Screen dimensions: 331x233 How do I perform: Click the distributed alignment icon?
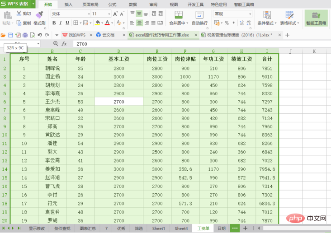click(x=160, y=23)
